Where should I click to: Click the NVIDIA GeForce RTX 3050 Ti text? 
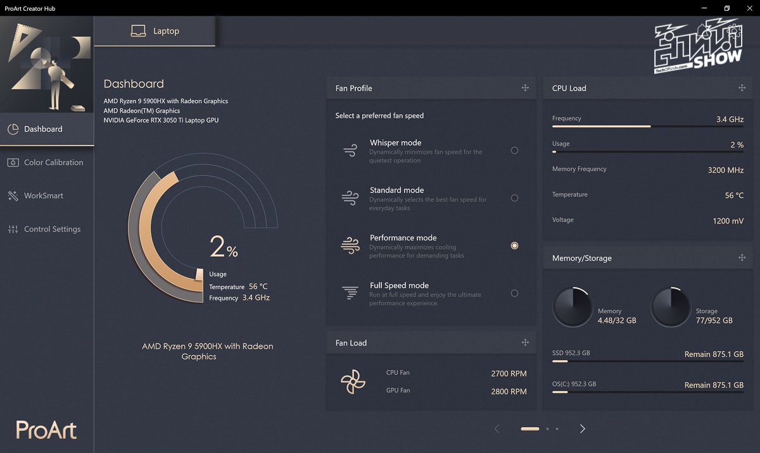(161, 120)
